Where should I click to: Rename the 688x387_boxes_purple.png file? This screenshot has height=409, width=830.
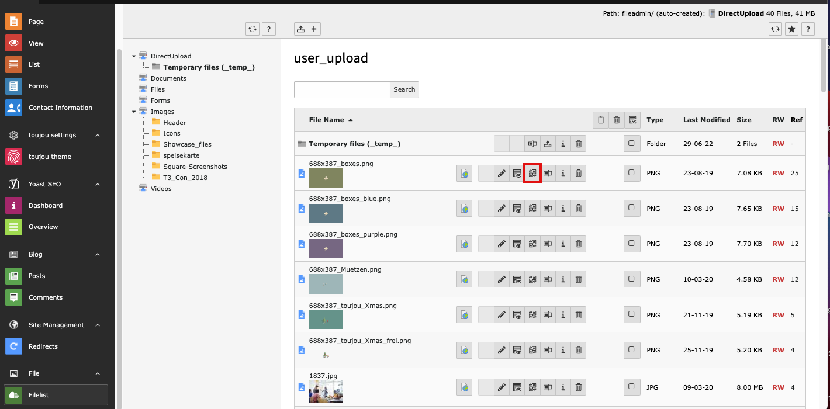click(x=548, y=244)
